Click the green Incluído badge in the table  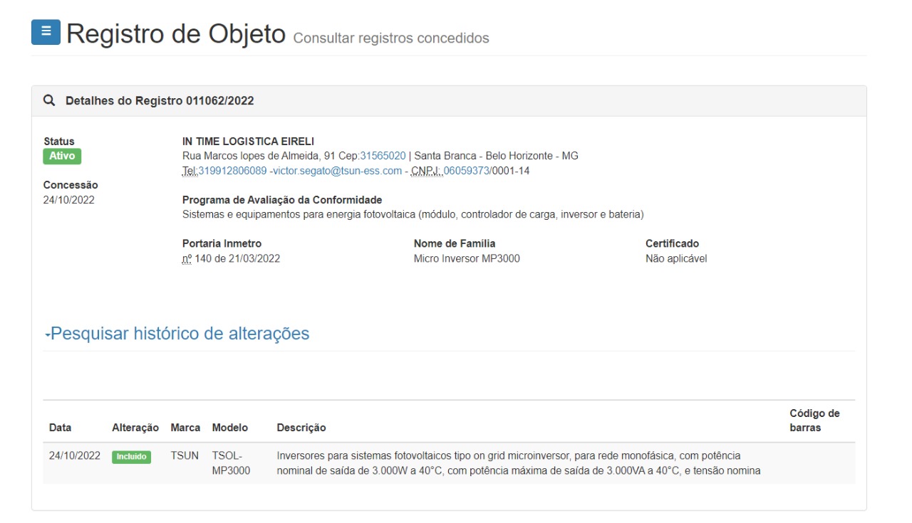point(131,457)
